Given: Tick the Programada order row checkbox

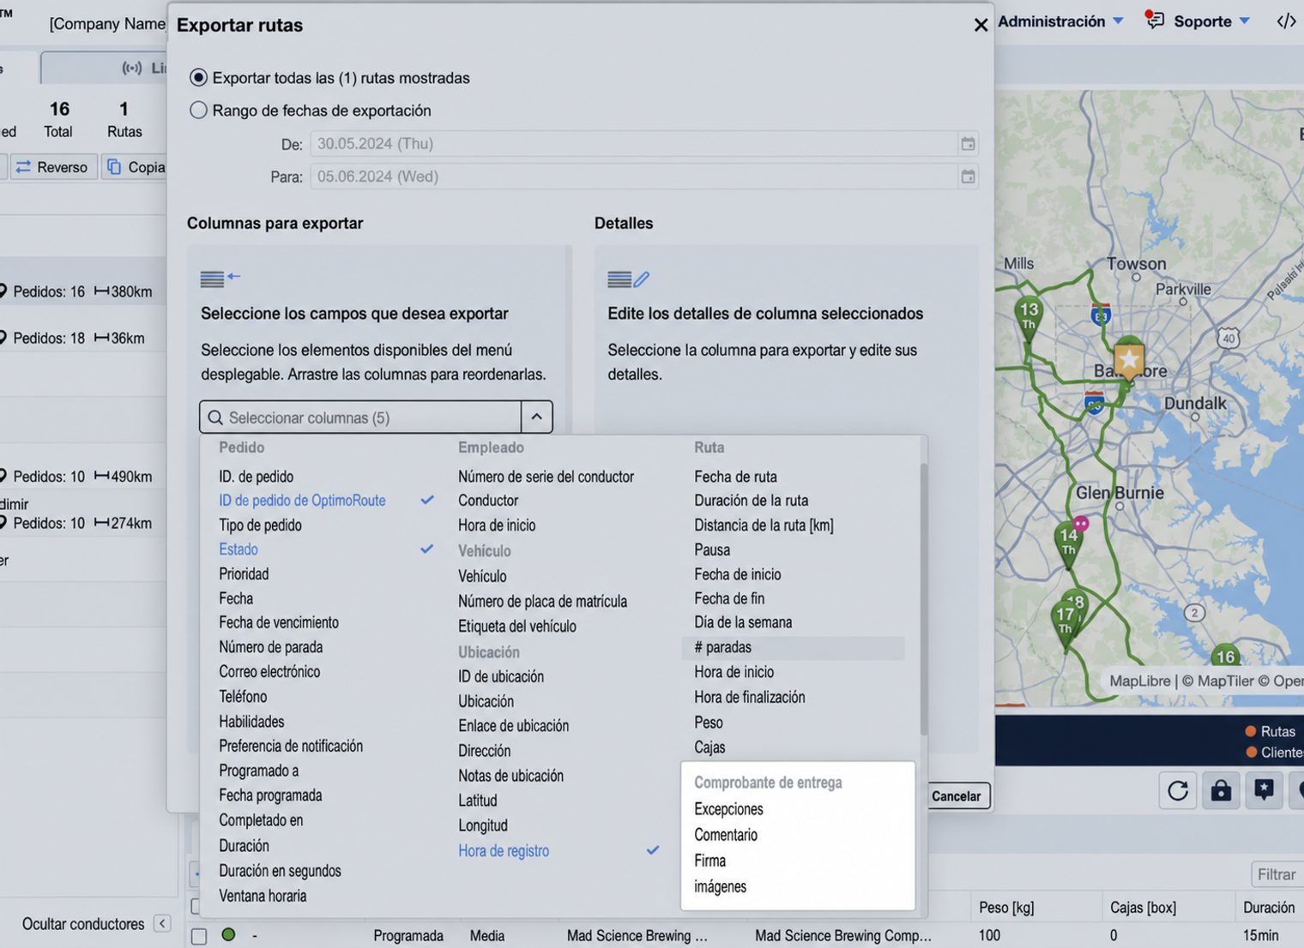Looking at the screenshot, I should (x=199, y=936).
